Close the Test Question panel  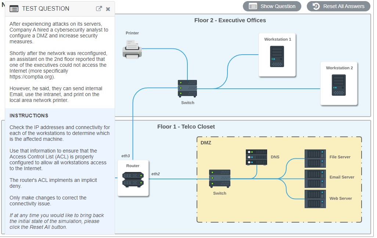(x=108, y=9)
